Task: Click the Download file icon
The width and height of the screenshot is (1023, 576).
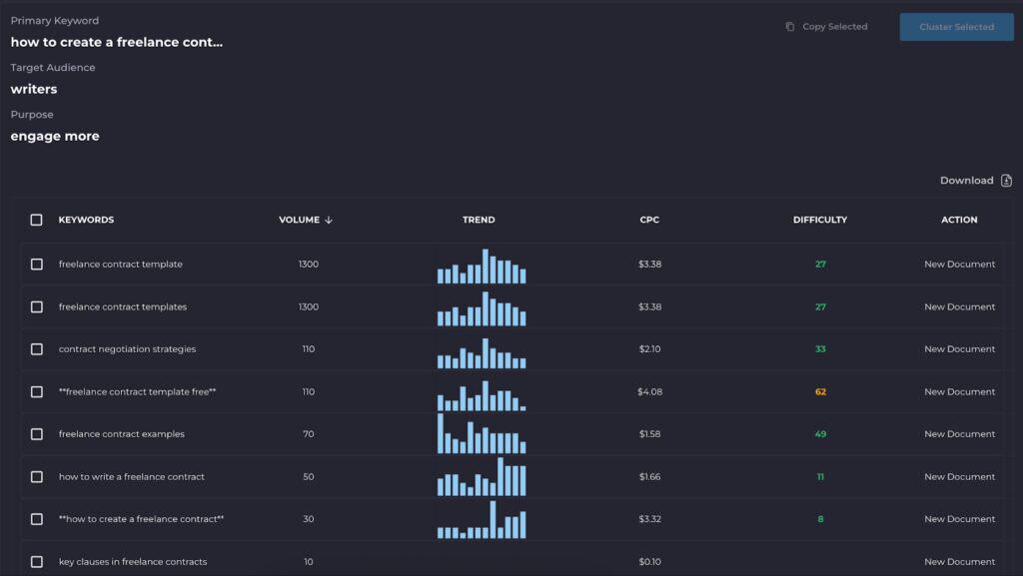Action: tap(1006, 181)
